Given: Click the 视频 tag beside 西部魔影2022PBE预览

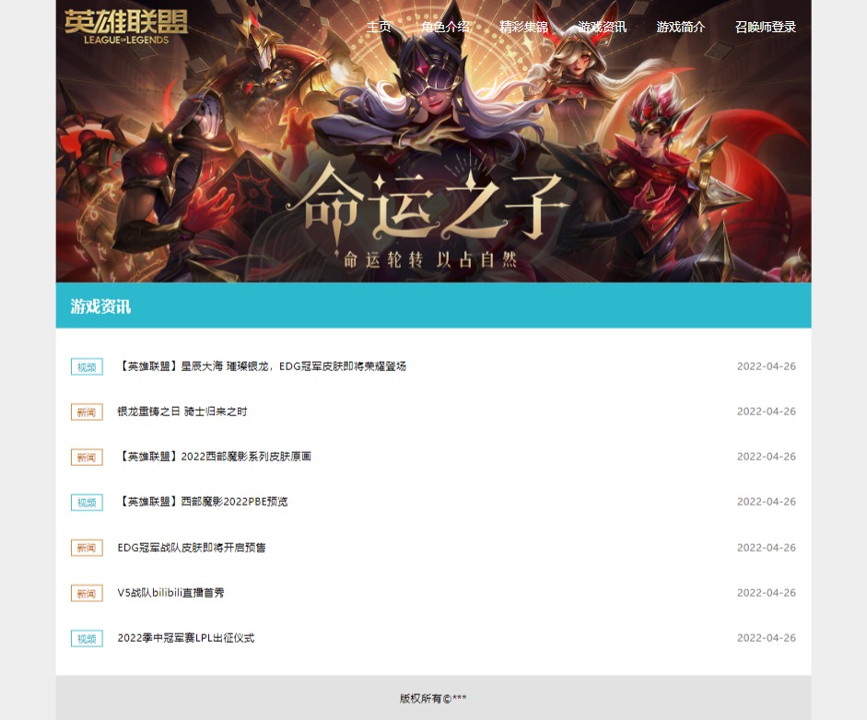Looking at the screenshot, I should pos(87,502).
